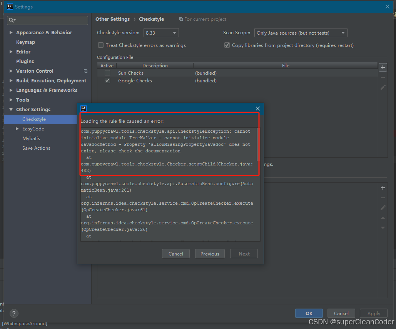The image size is (396, 329).
Task: Click the Description column header
Action: click(155, 66)
